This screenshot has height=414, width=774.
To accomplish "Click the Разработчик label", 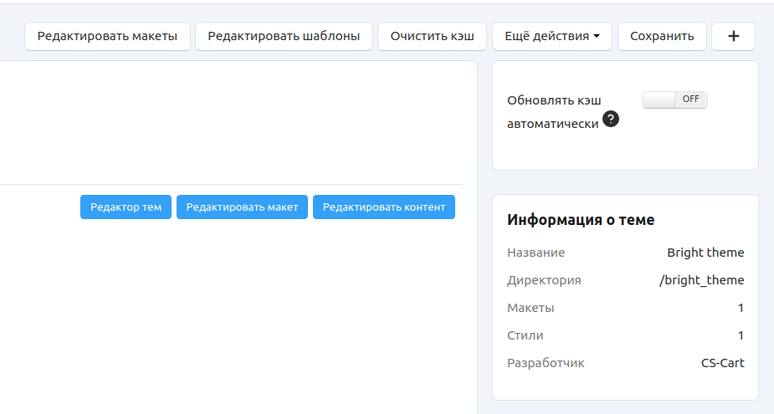I will click(546, 363).
